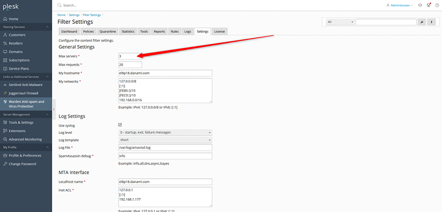Open the Administrator account menu
The width and height of the screenshot is (442, 212).
399,5
